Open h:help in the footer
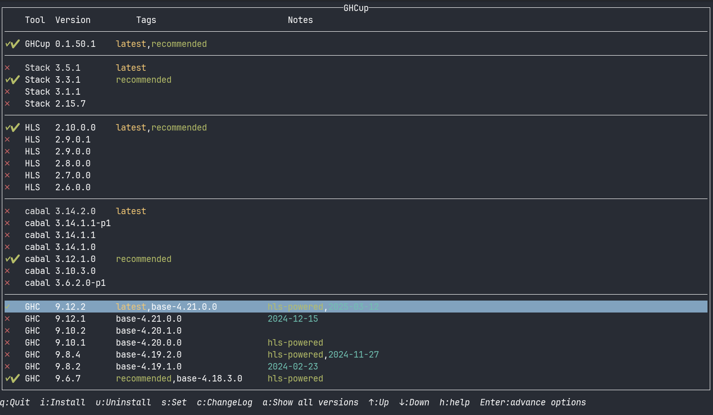713x415 pixels. [x=455, y=403]
